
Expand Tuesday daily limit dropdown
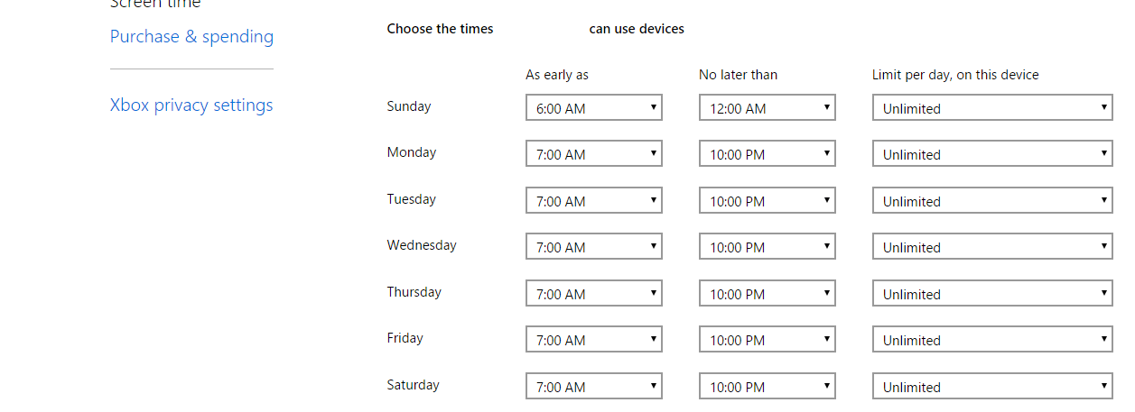point(992,200)
